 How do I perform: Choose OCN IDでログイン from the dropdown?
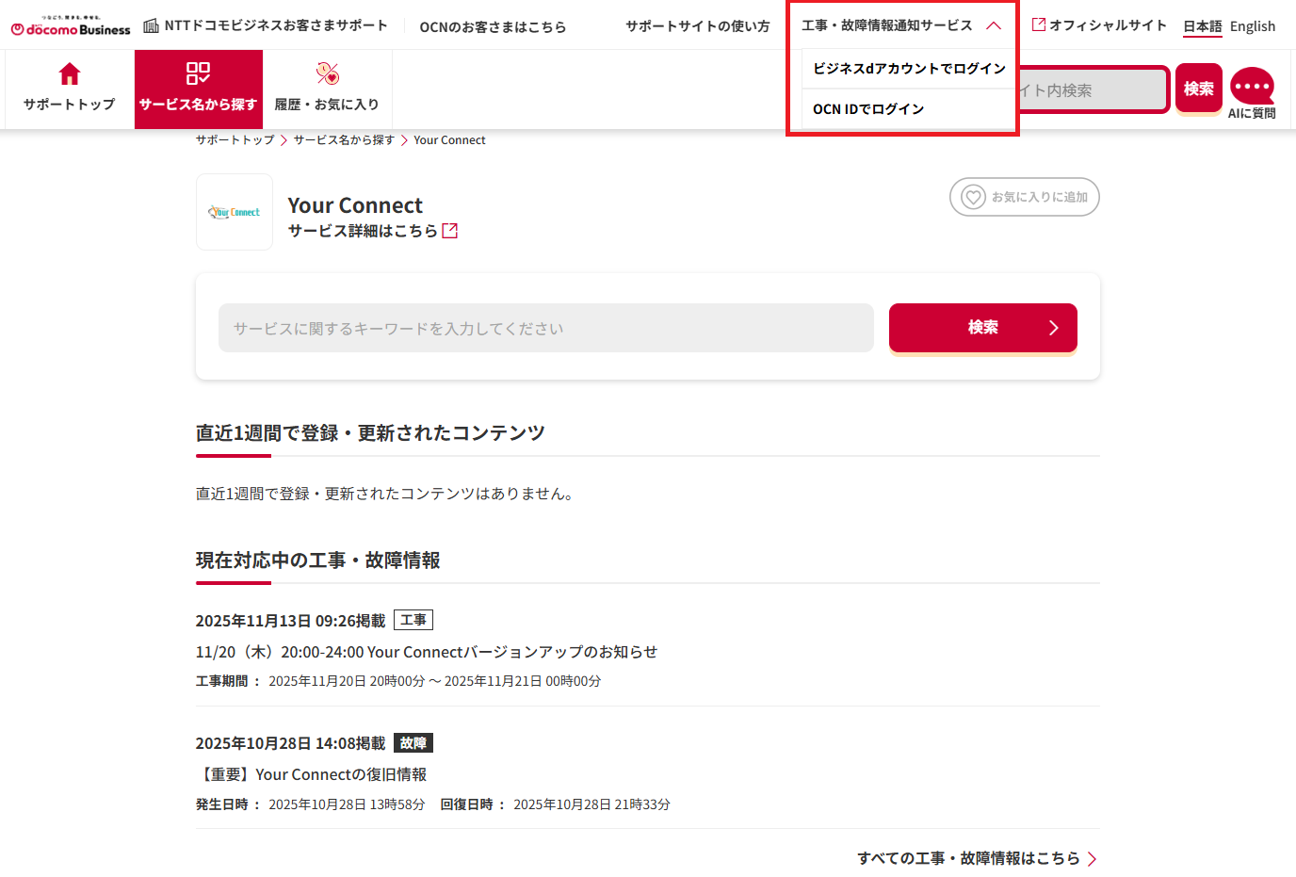pos(909,109)
